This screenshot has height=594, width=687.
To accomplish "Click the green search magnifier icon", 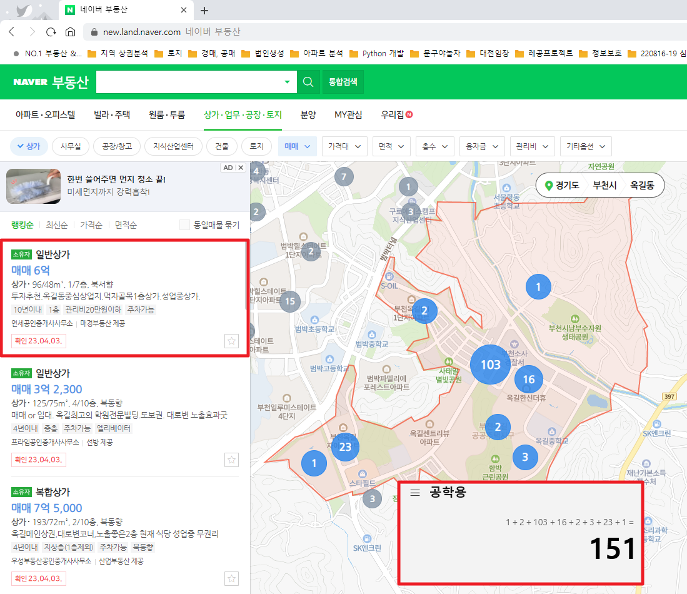I will click(x=308, y=81).
